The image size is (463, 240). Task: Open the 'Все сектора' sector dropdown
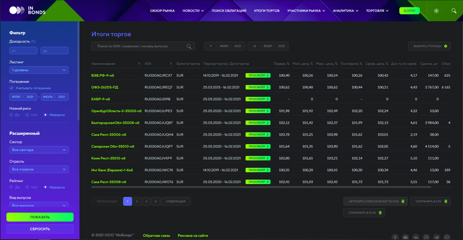pyautogui.click(x=39, y=150)
